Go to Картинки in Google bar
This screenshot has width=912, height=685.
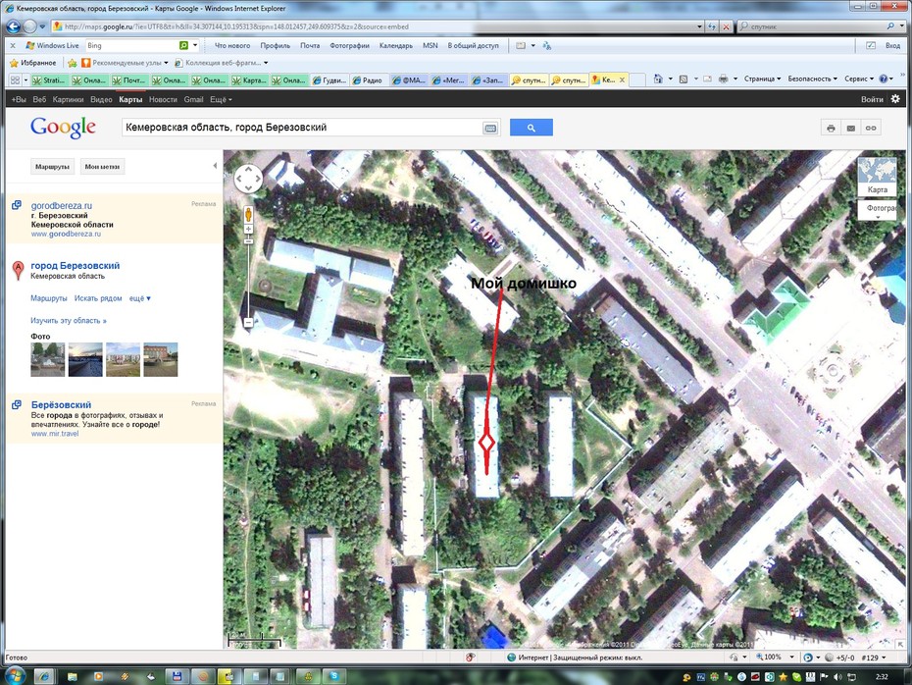pyautogui.click(x=68, y=99)
